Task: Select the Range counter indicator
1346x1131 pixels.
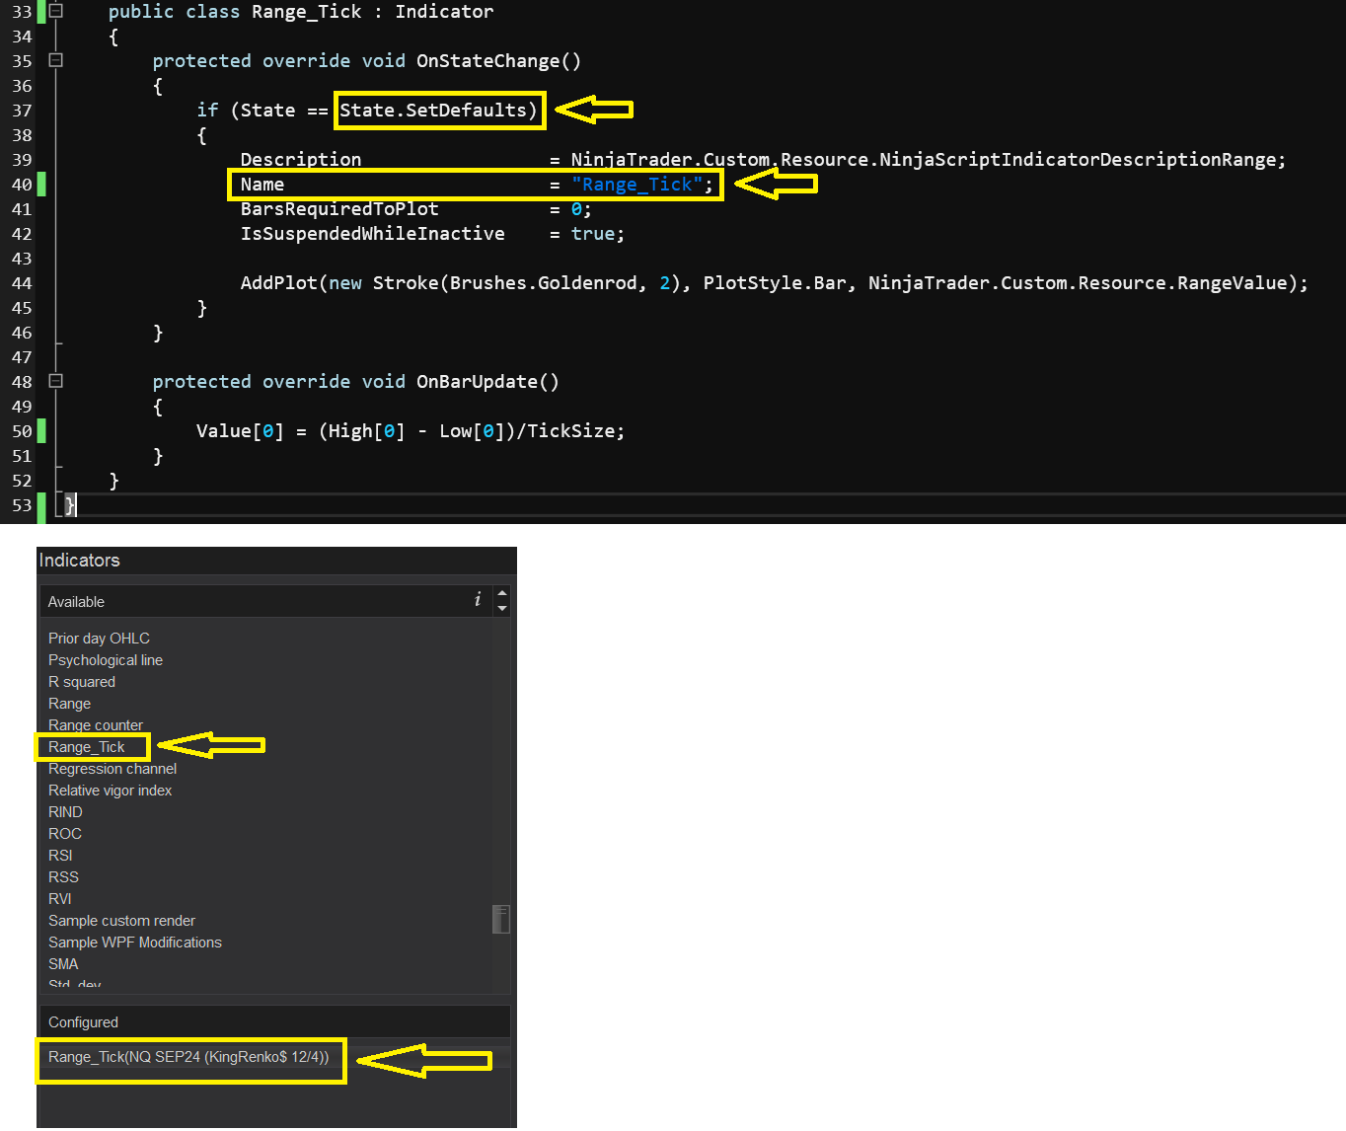Action: click(x=96, y=725)
